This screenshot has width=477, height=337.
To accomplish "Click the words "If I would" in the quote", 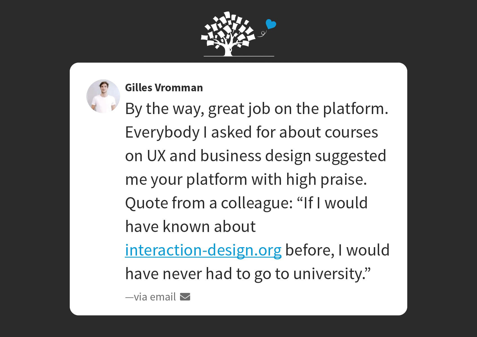I will click(x=336, y=203).
